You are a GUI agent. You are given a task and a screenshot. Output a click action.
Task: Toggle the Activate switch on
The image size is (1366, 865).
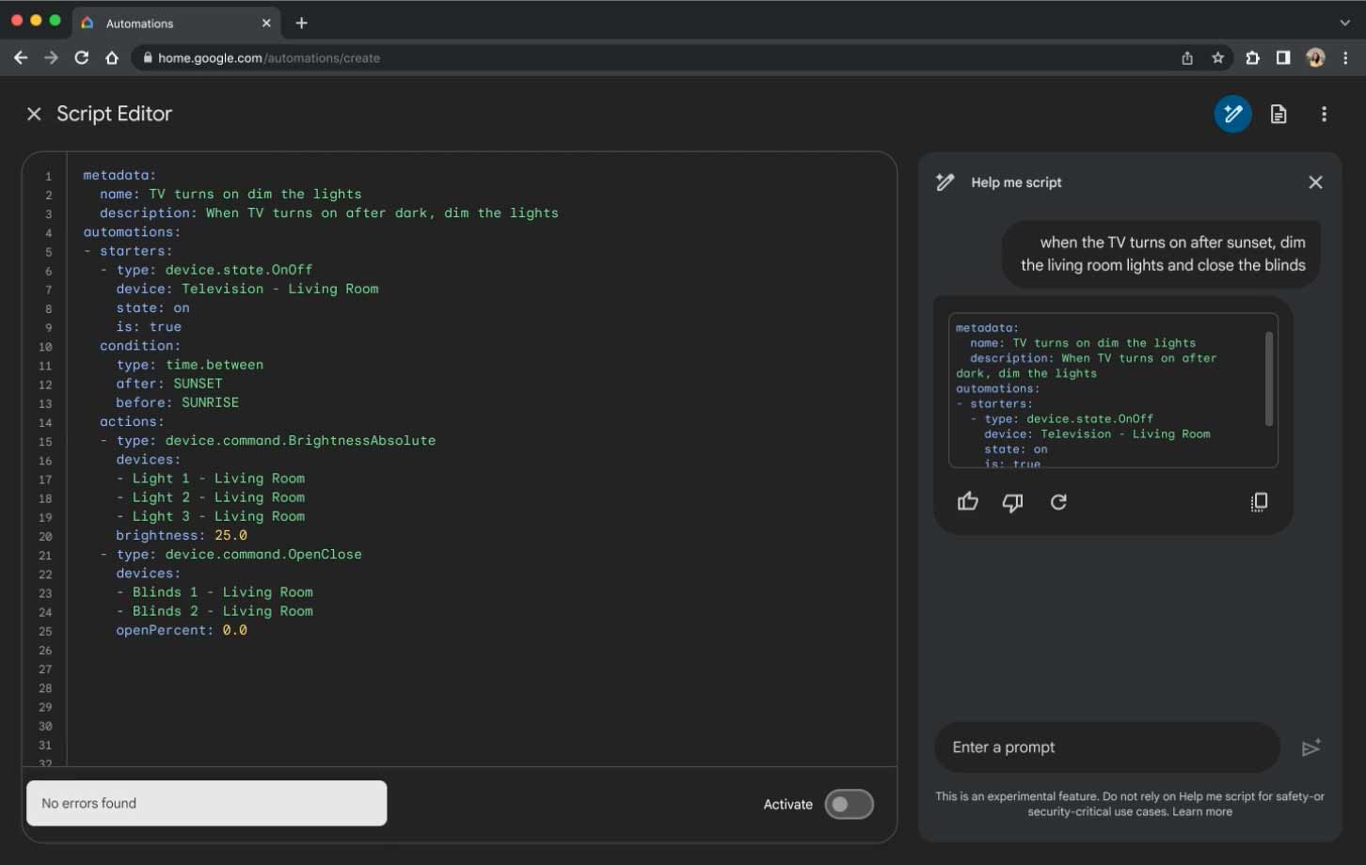(849, 804)
